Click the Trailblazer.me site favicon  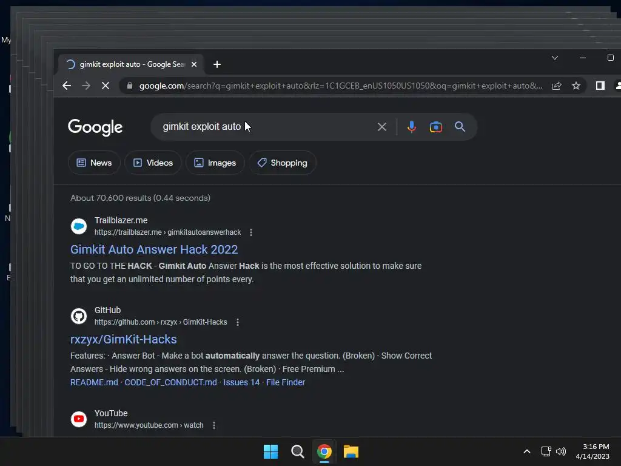pos(79,226)
